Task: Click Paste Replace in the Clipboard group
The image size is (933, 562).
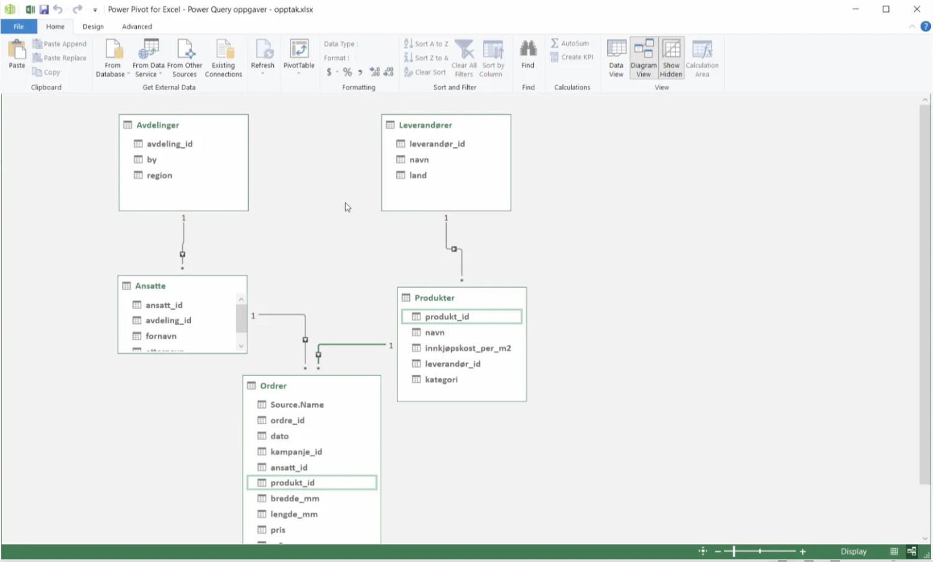Action: click(x=60, y=58)
